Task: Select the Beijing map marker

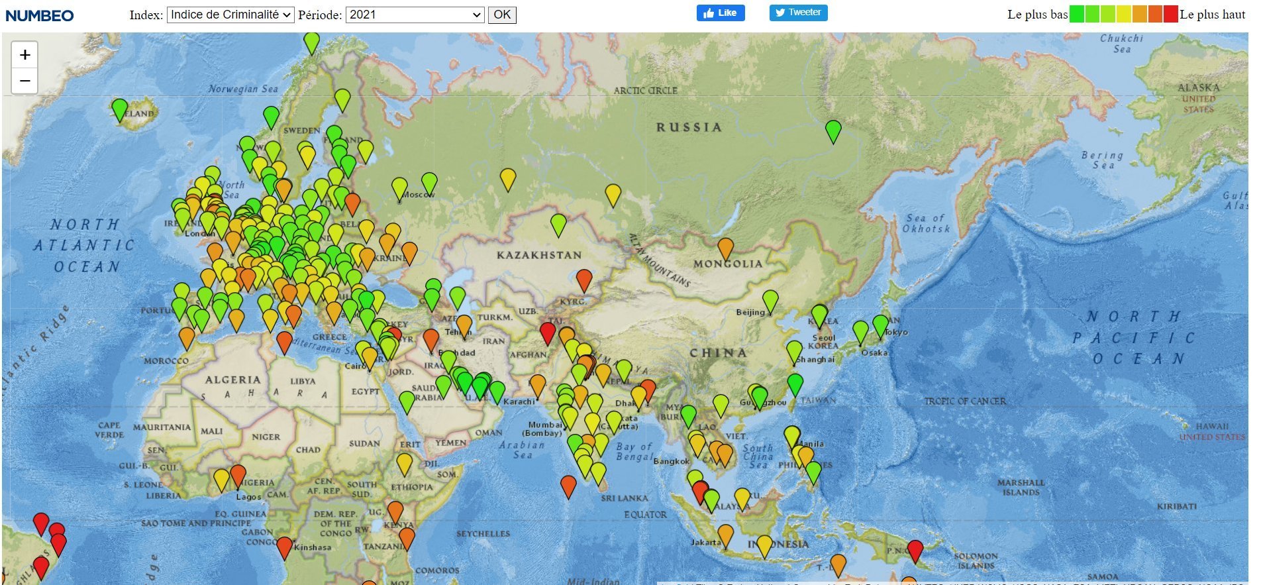Action: (x=770, y=301)
